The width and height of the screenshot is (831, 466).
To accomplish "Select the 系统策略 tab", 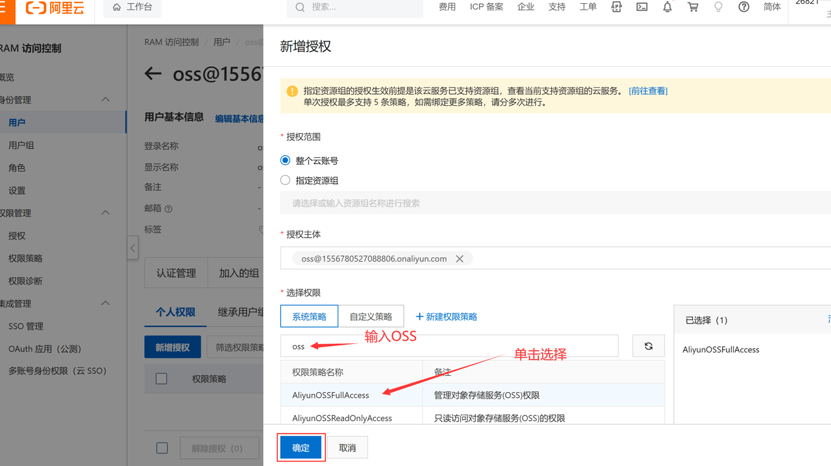I will [x=310, y=317].
